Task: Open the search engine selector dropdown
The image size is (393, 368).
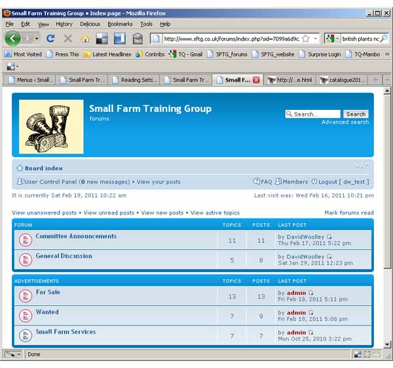Action: tap(332, 39)
